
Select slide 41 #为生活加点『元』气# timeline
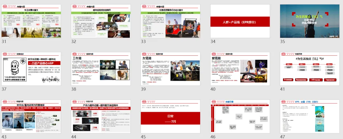click(310, 69)
